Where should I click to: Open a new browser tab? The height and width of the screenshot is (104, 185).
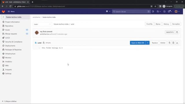(x=32, y=2)
